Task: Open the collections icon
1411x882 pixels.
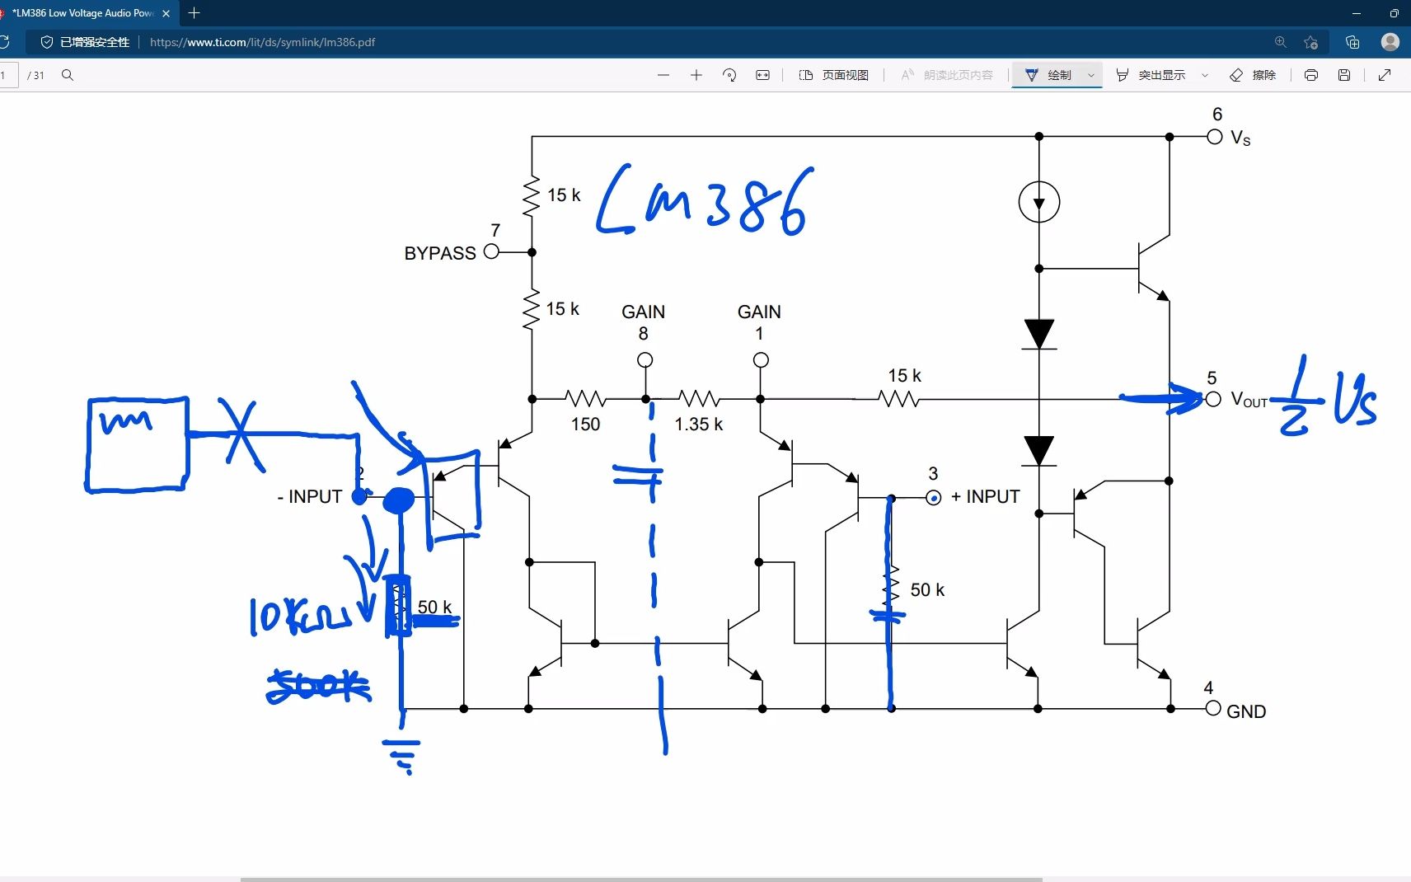Action: point(1352,42)
